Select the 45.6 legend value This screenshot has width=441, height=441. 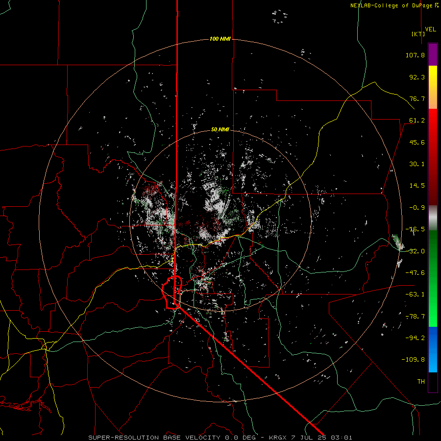pyautogui.click(x=417, y=142)
